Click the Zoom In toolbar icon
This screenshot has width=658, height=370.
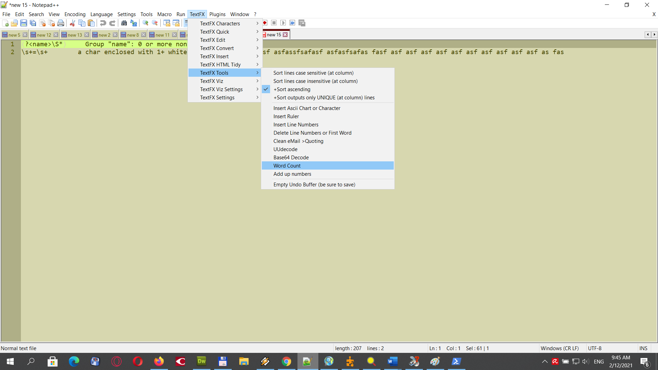146,23
